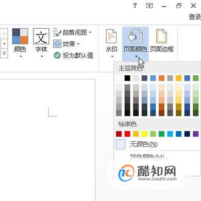201x201 pixels.
Task: Select the green standard color
Action: click(161, 134)
